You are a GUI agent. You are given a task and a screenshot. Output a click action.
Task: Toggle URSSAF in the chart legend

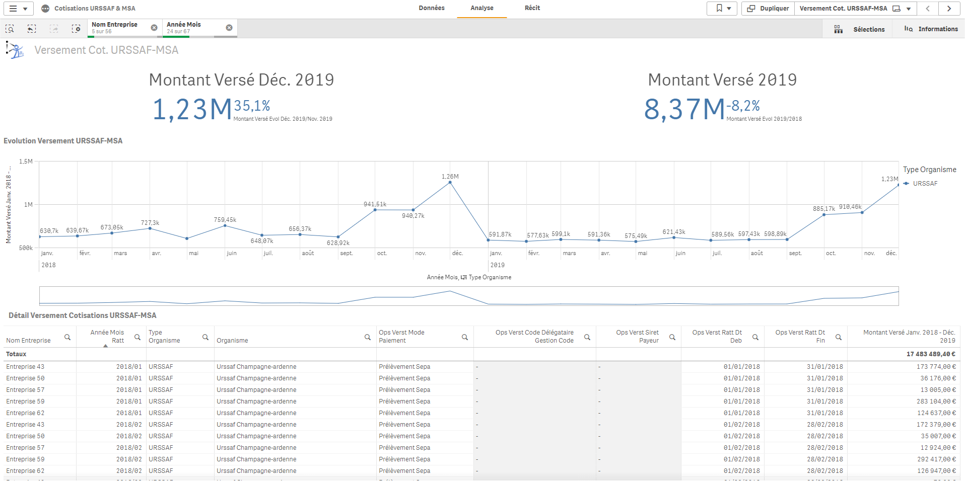925,184
